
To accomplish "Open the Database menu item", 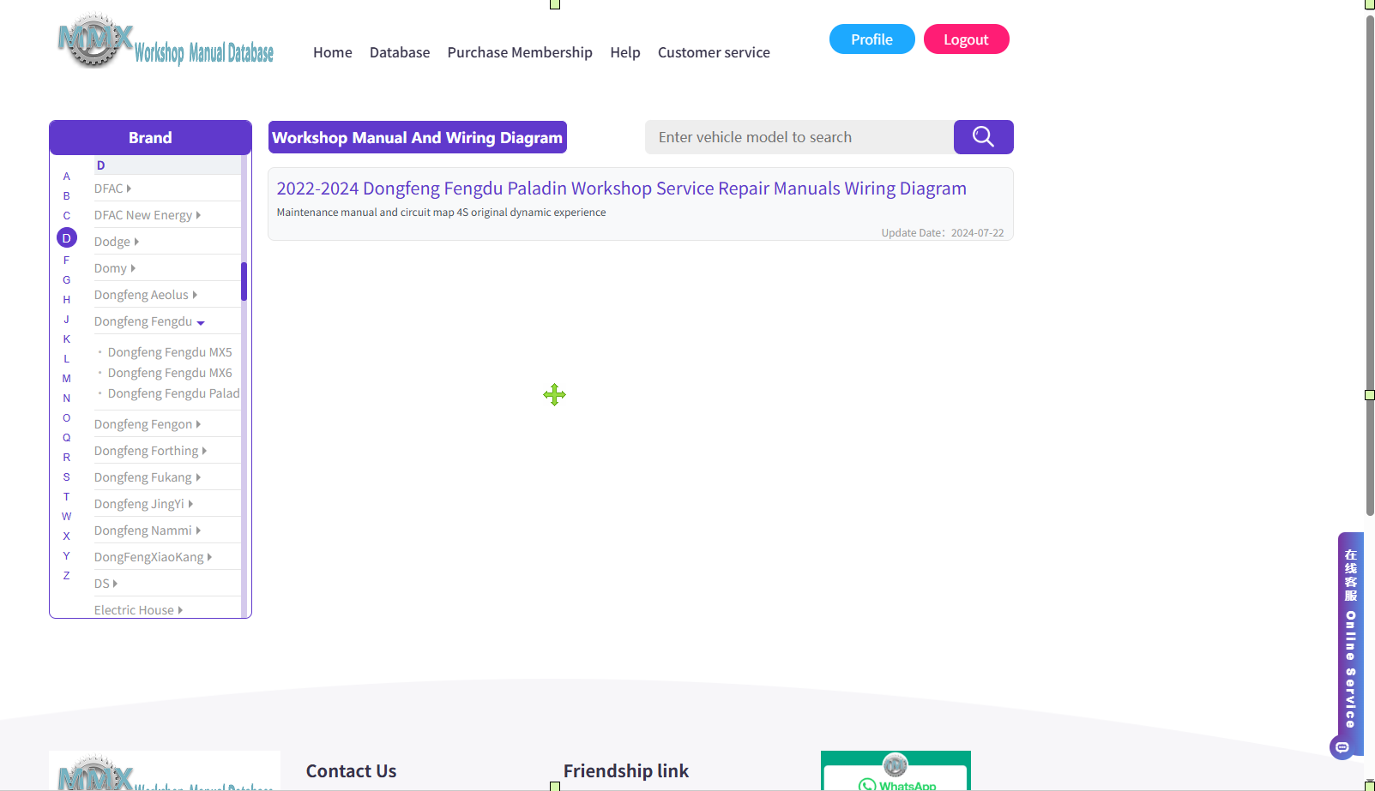I will [400, 52].
